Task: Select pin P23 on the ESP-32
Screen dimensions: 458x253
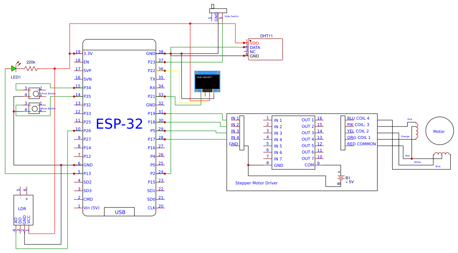Action: (x=152, y=61)
